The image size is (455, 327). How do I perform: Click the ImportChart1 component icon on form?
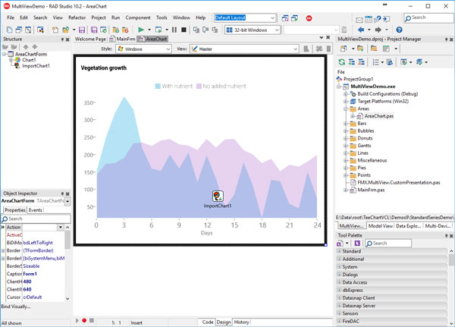pos(218,196)
